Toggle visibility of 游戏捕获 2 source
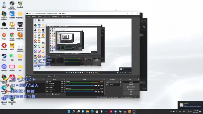This screenshot has height=114, width=203. point(62,88)
